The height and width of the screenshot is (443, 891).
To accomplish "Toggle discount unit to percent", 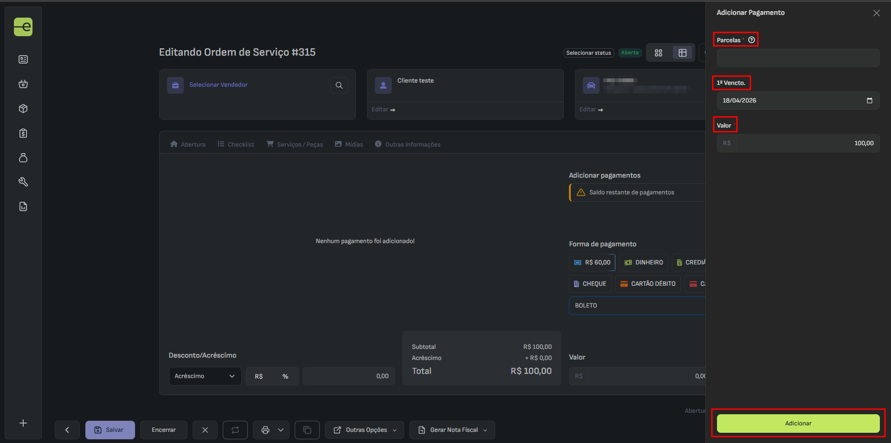I will pos(285,376).
